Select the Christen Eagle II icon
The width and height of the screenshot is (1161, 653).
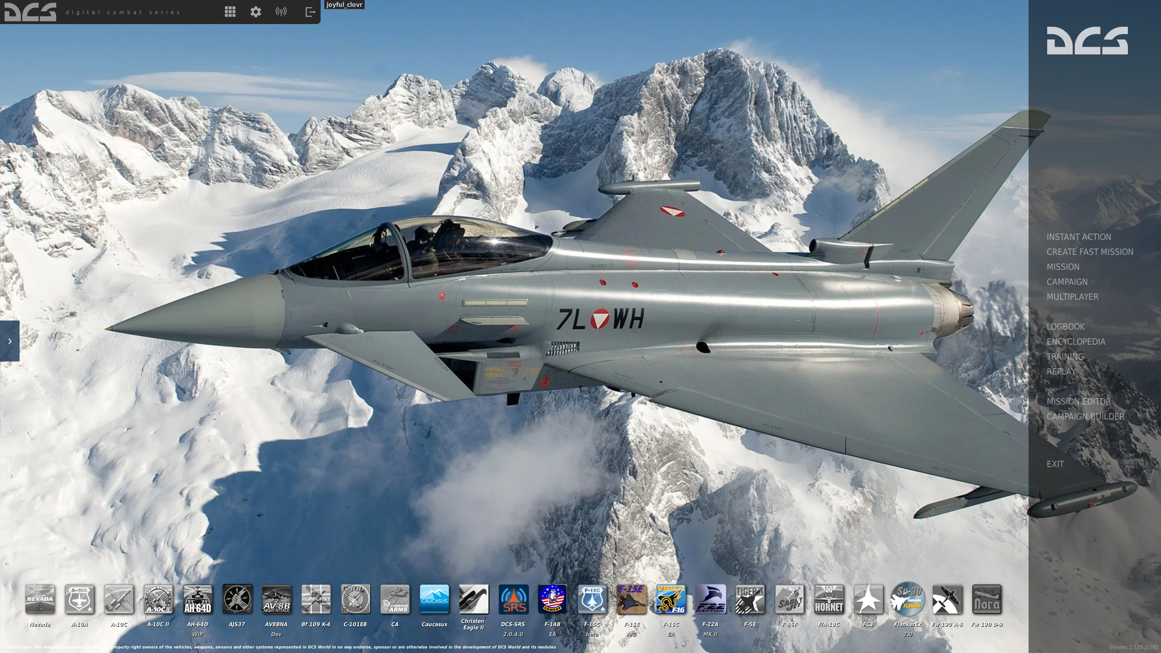[x=474, y=599]
